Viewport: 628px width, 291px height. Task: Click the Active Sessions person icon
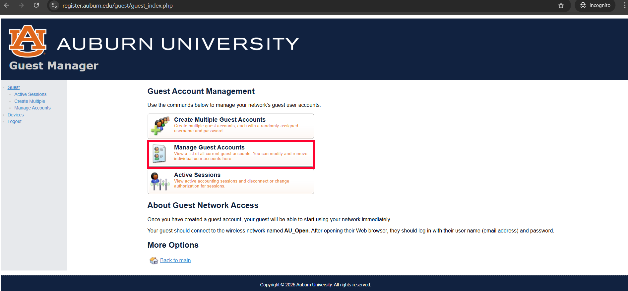click(160, 181)
